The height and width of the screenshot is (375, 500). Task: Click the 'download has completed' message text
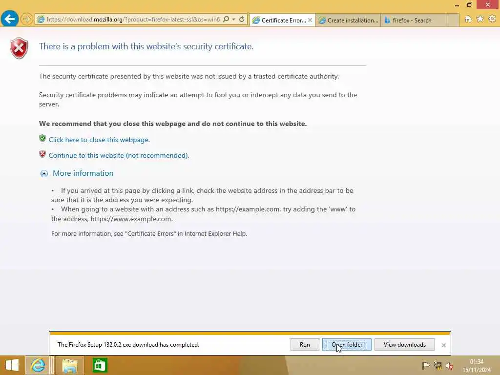pyautogui.click(x=128, y=345)
